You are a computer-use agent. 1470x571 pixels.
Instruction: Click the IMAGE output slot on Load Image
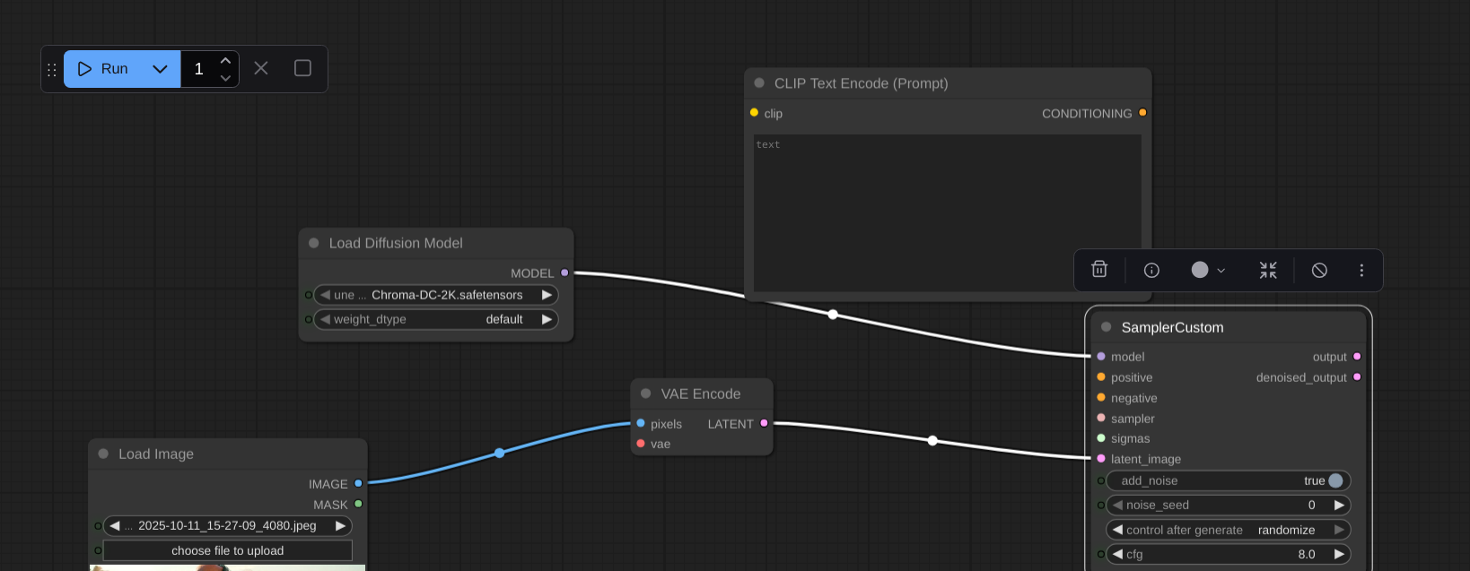(x=358, y=483)
